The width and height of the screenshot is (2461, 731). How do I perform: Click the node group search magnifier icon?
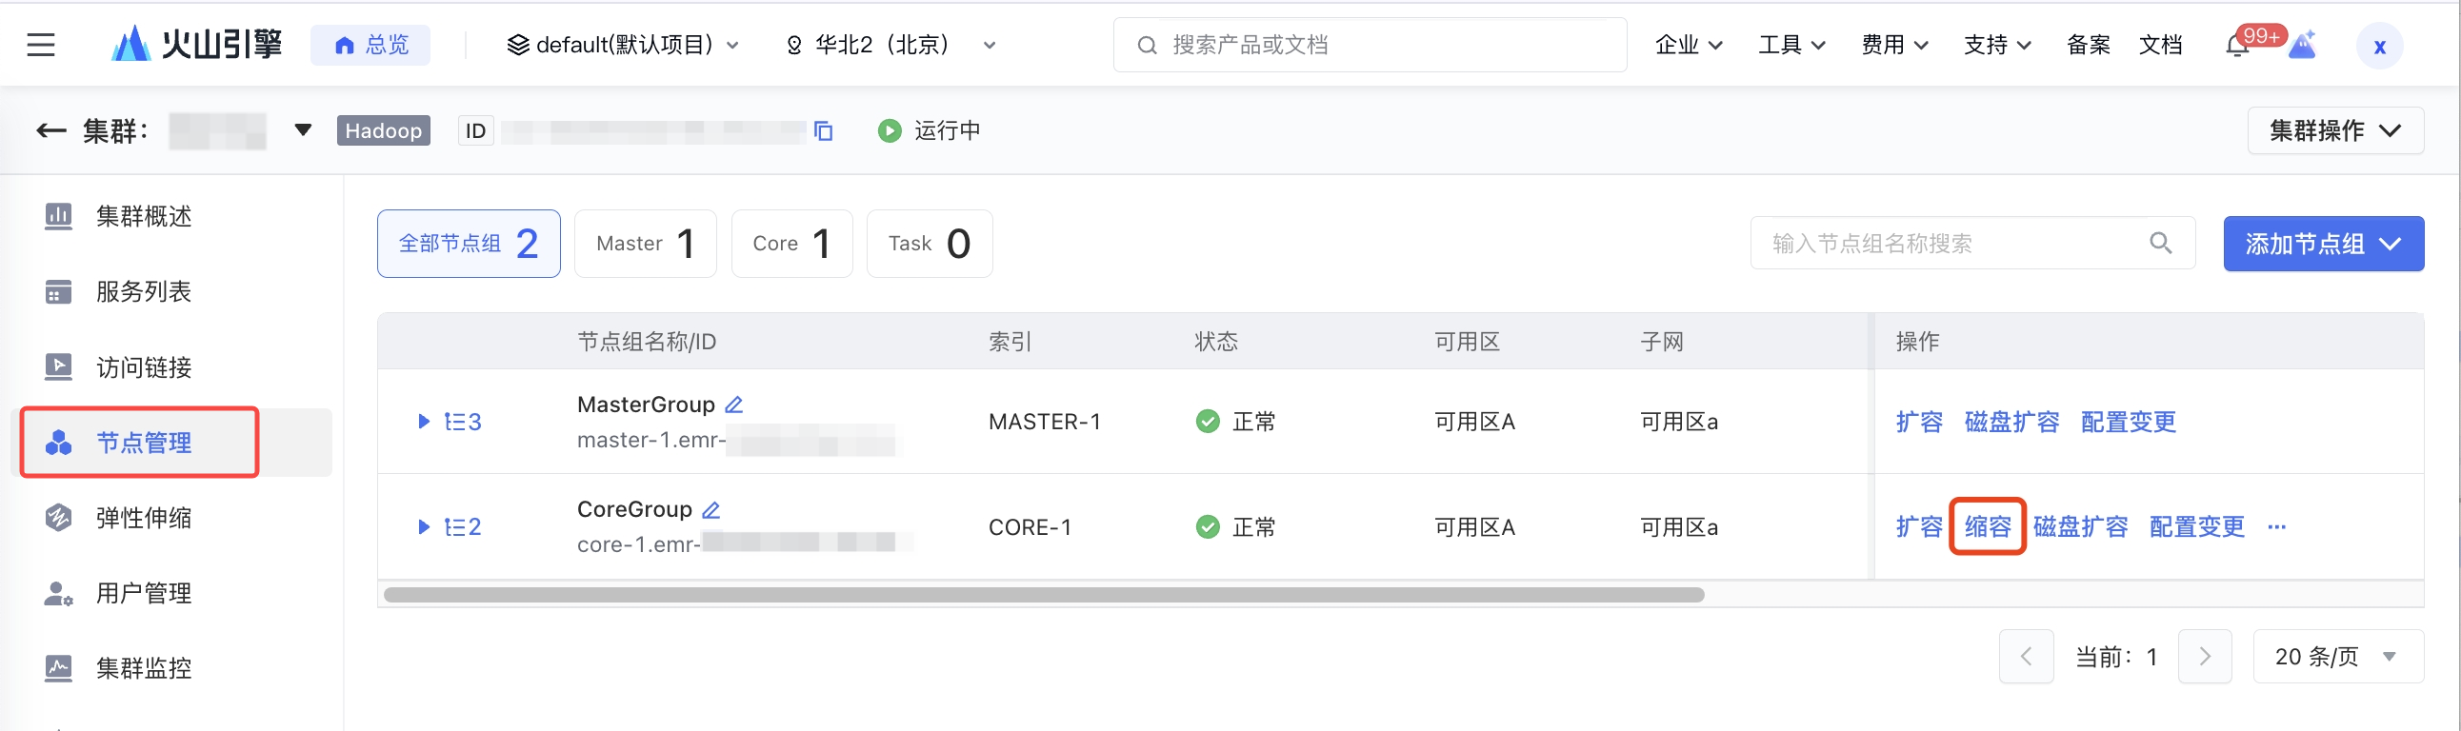[x=2160, y=244]
